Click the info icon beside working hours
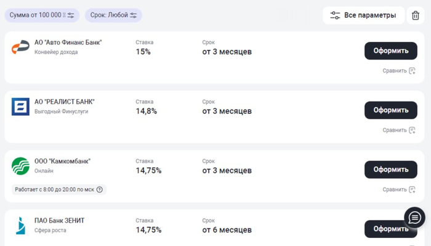 pos(99,189)
